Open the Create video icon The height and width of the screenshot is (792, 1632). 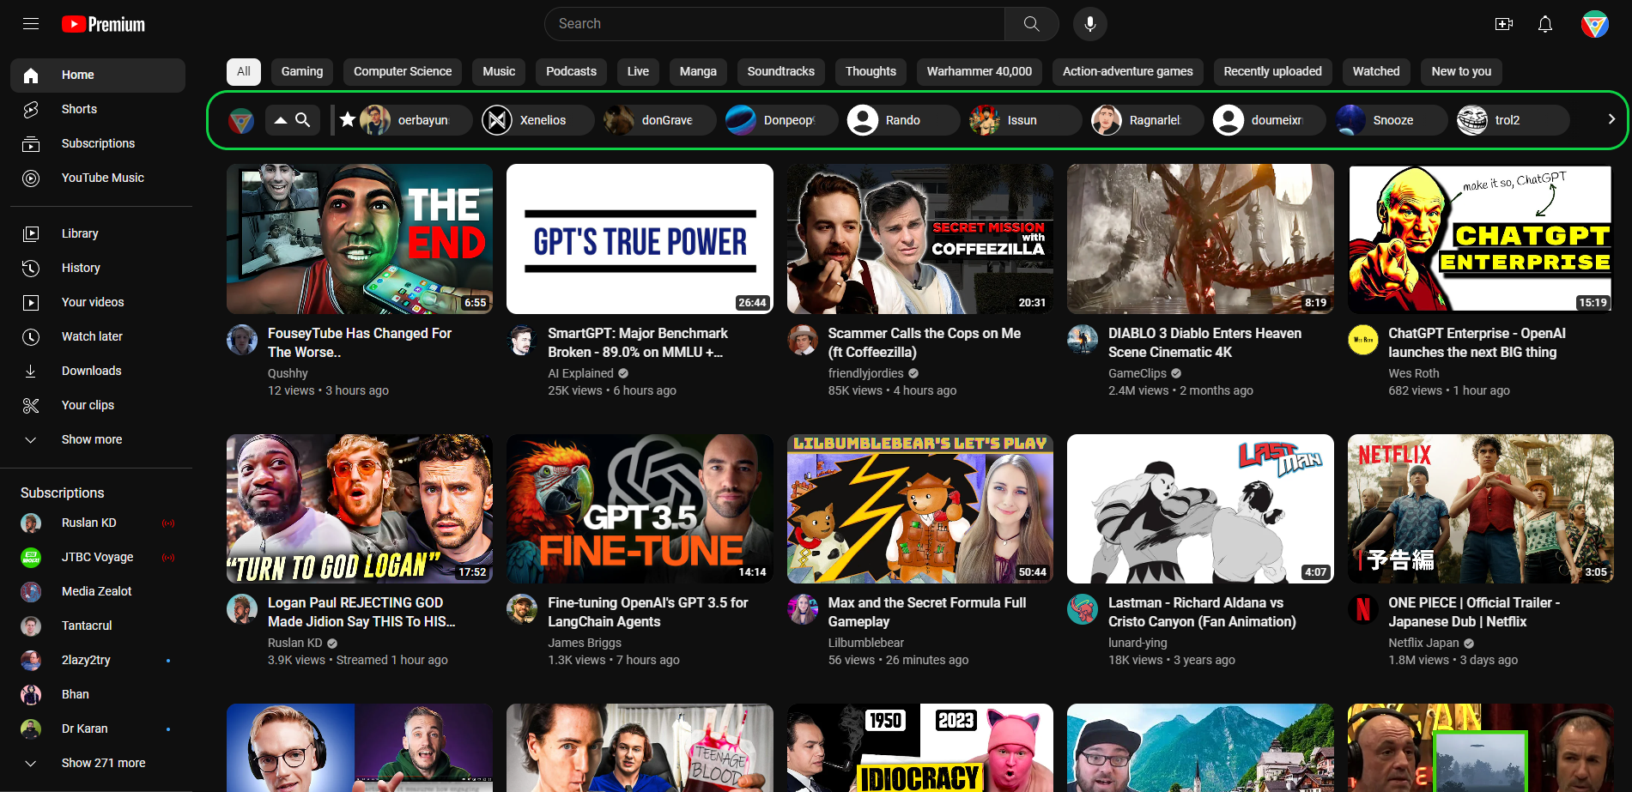(x=1504, y=24)
